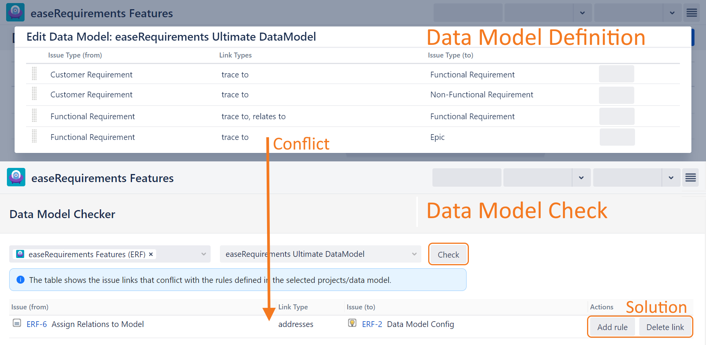Click Add rule for the conflict
706x345 pixels.
[x=612, y=327]
